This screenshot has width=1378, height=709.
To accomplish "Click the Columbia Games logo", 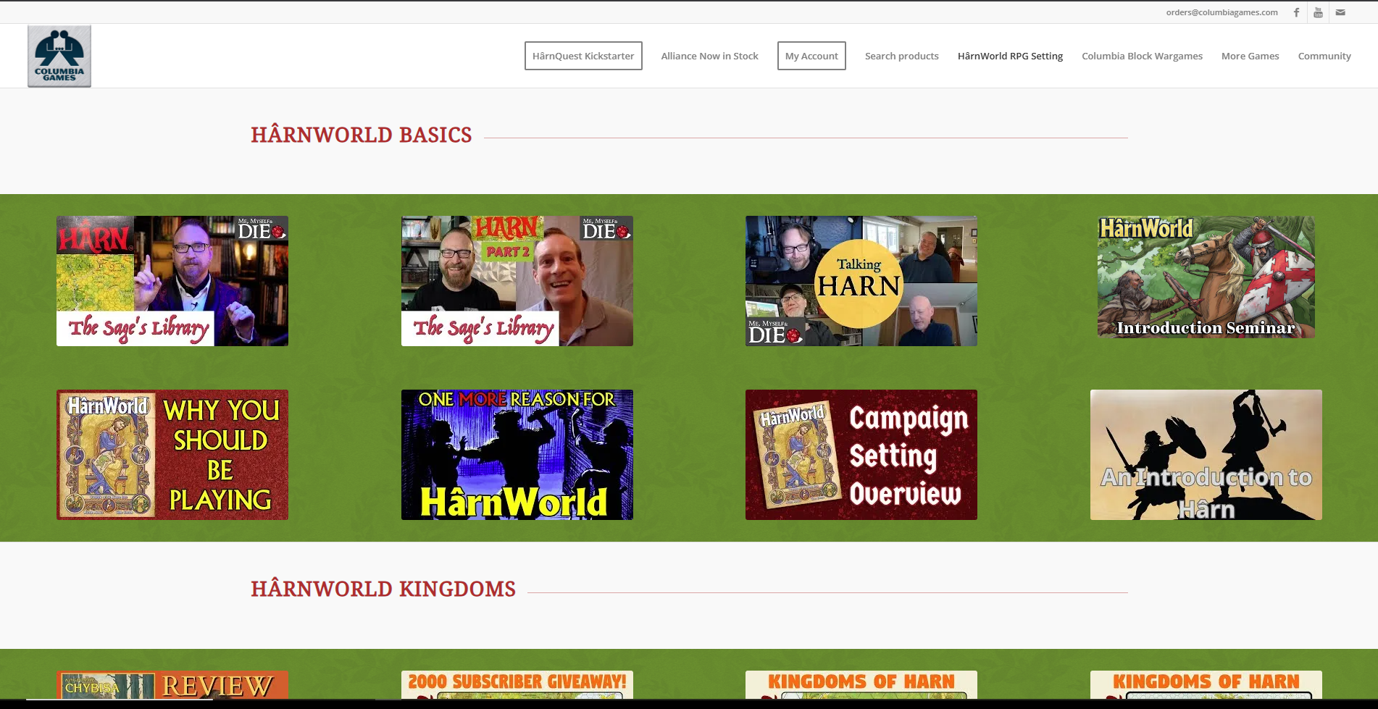I will pyautogui.click(x=59, y=56).
